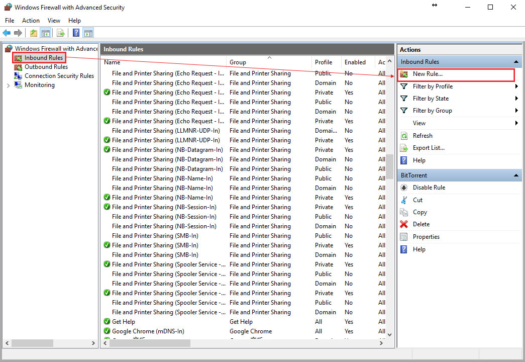
Task: Click Refresh in Actions pane
Action: 423,136
